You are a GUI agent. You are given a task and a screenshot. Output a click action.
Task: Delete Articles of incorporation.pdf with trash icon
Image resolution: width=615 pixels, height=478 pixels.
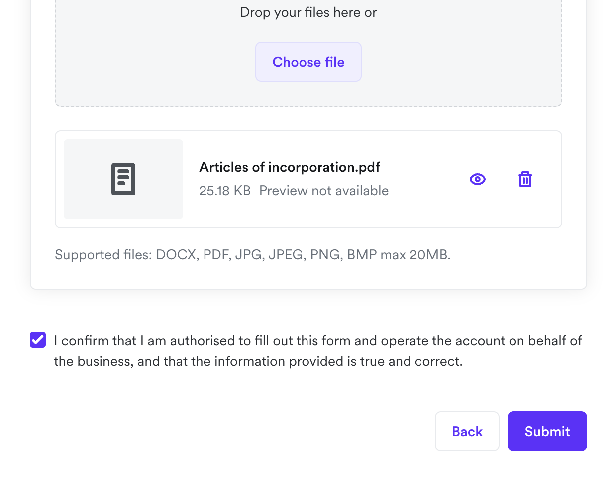coord(525,179)
